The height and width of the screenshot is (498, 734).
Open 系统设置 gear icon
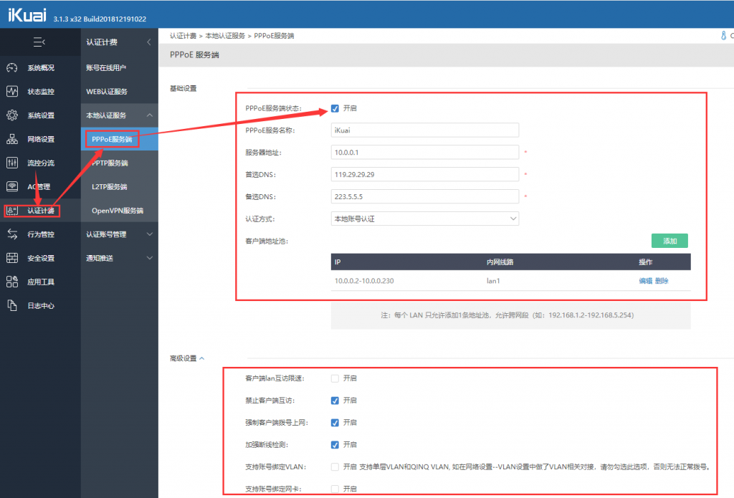(x=12, y=115)
